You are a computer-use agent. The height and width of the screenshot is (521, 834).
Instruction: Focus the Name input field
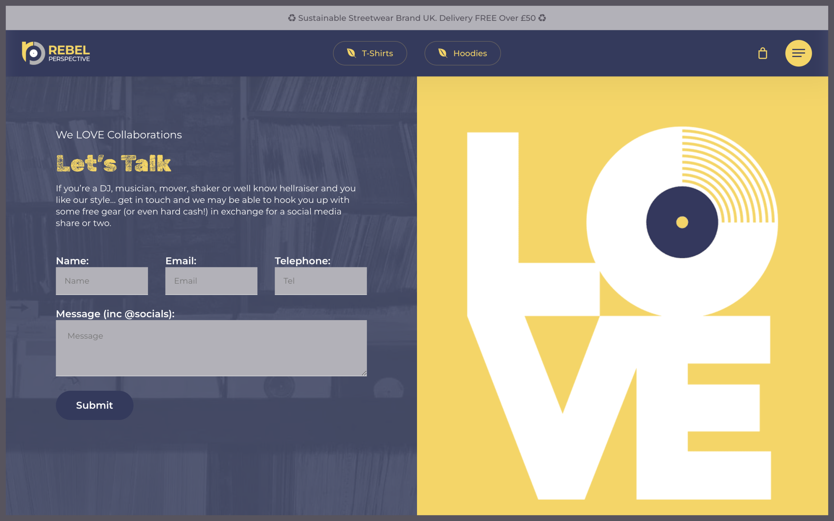tap(102, 281)
